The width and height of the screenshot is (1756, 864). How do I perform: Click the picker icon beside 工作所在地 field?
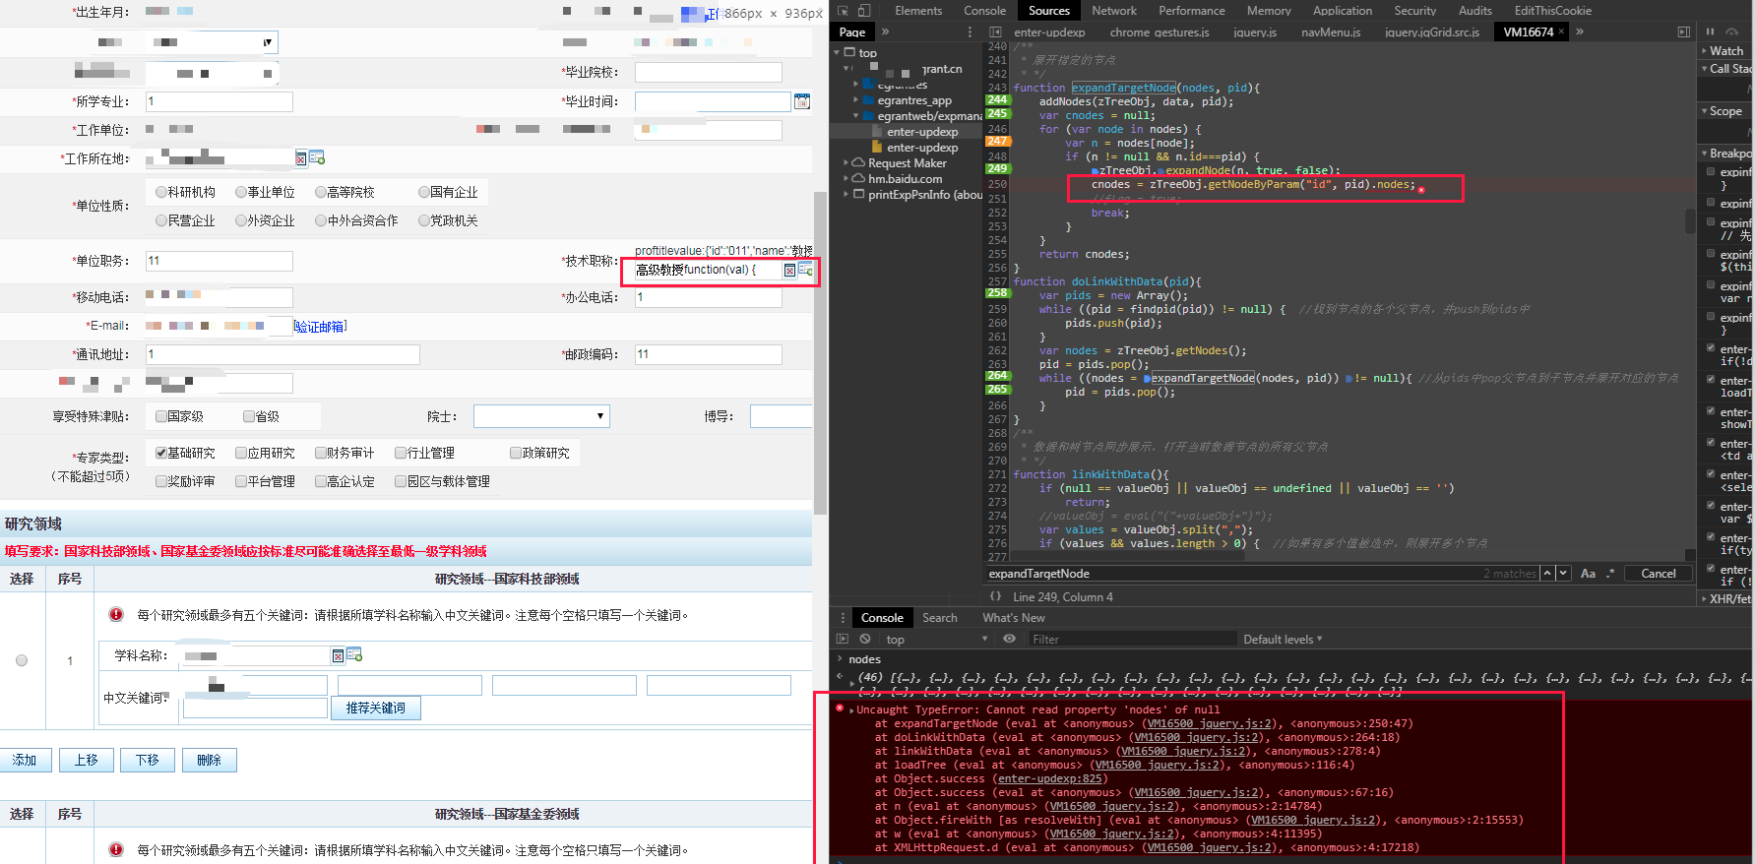[317, 158]
